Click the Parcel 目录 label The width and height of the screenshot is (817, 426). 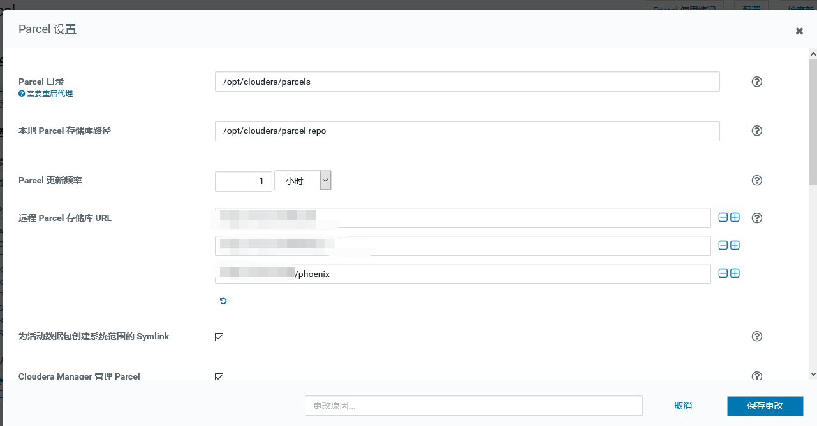point(41,82)
